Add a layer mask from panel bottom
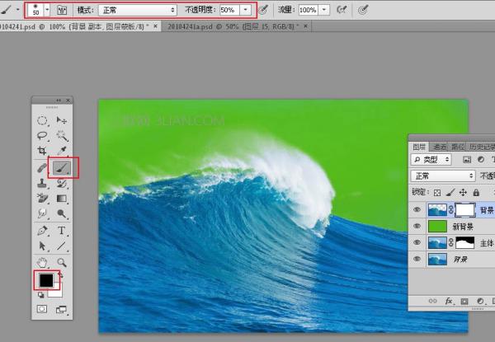 (x=464, y=302)
